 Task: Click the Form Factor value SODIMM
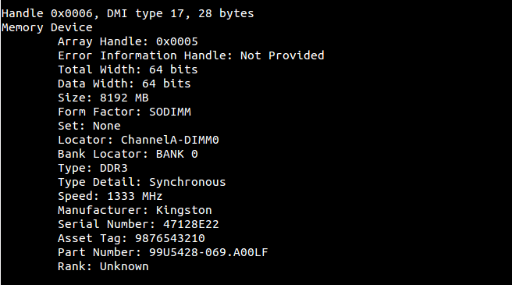[170, 112]
